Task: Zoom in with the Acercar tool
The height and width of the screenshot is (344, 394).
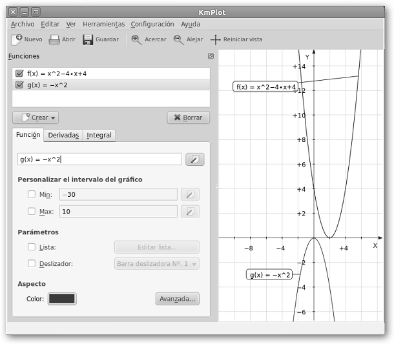Action: 136,39
